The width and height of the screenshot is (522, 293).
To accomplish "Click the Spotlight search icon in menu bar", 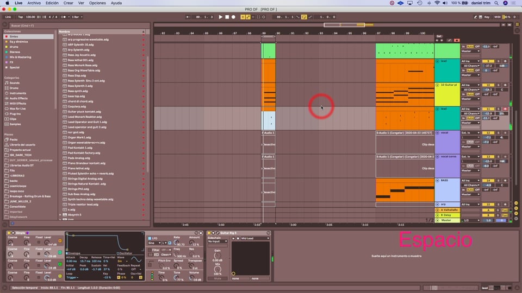I will 496,3.
